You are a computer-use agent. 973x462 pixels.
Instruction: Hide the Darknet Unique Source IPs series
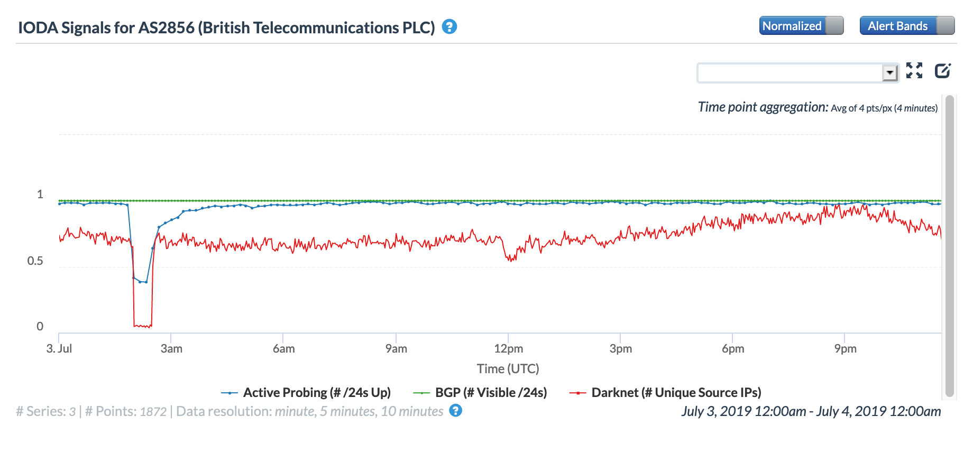pos(676,393)
